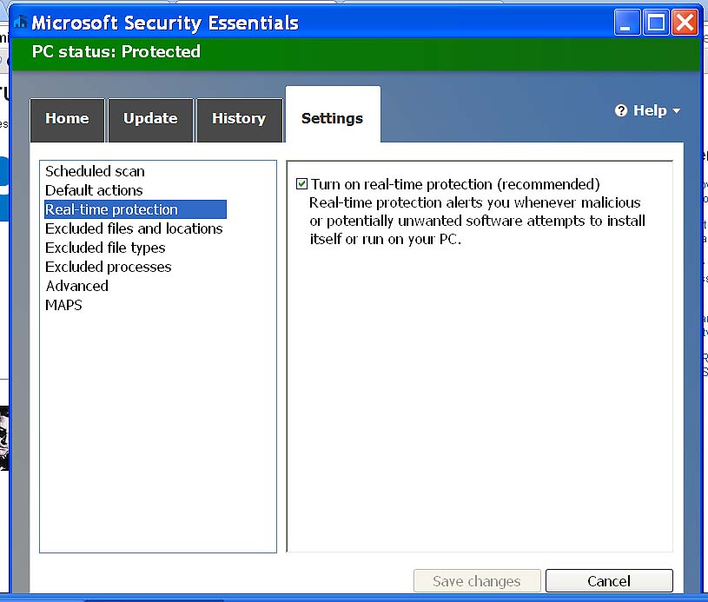This screenshot has width=708, height=602.
Task: Select Real-time protection in the list
Action: click(135, 209)
